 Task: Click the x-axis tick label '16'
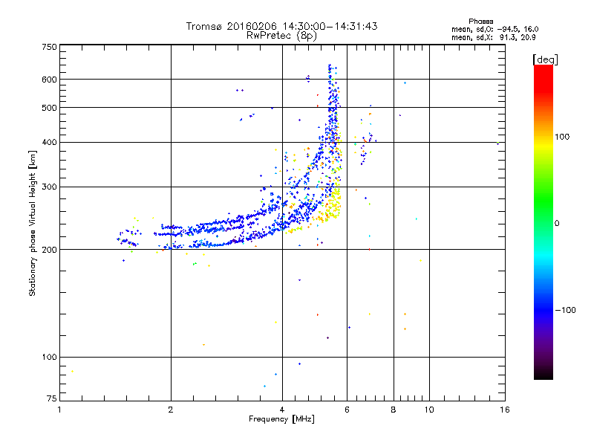coord(505,410)
